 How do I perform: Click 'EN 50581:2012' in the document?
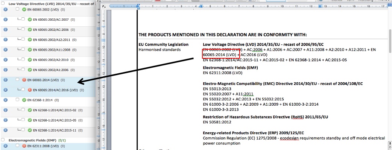pyautogui.click(x=217, y=122)
